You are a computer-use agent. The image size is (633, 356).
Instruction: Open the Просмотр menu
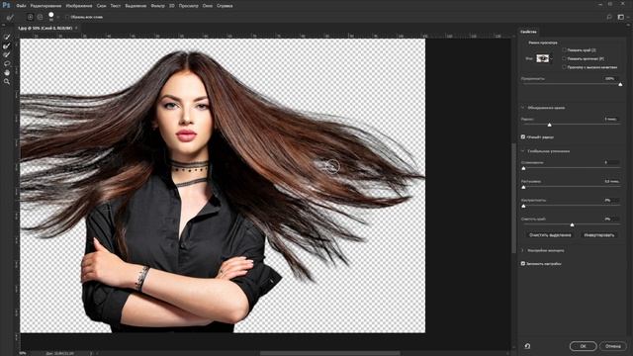189,6
